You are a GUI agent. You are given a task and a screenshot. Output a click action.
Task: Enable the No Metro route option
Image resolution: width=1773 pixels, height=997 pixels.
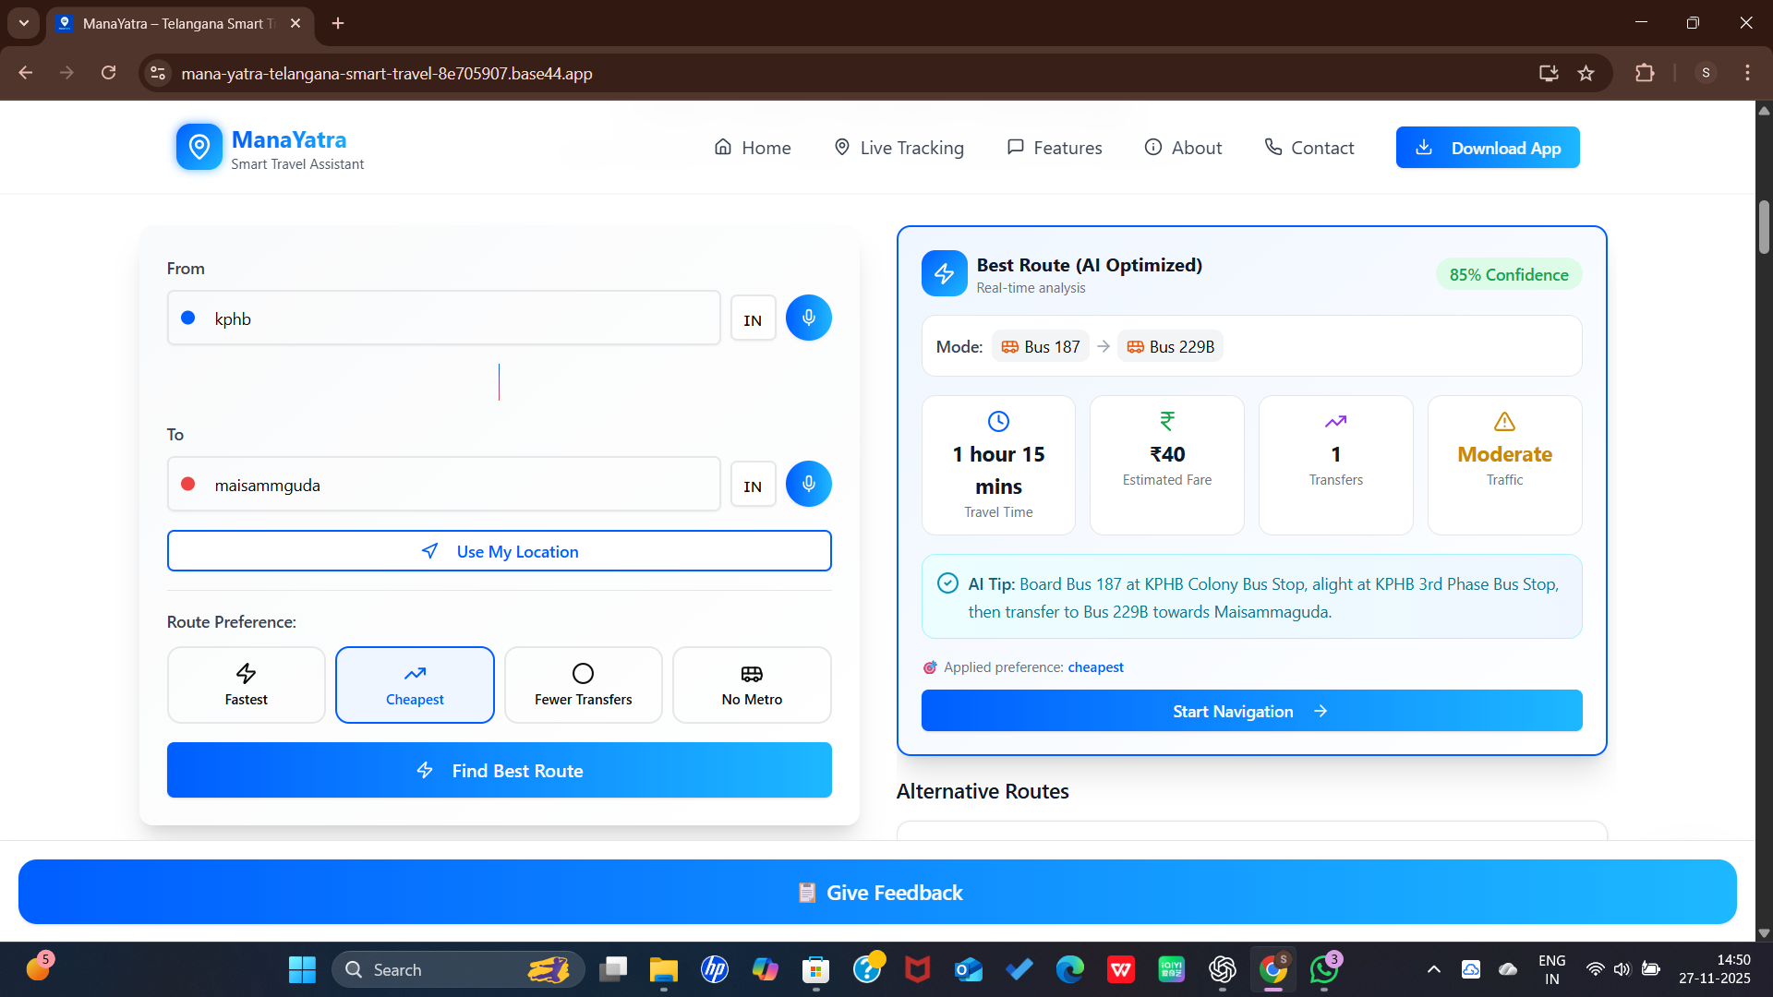[x=751, y=684]
